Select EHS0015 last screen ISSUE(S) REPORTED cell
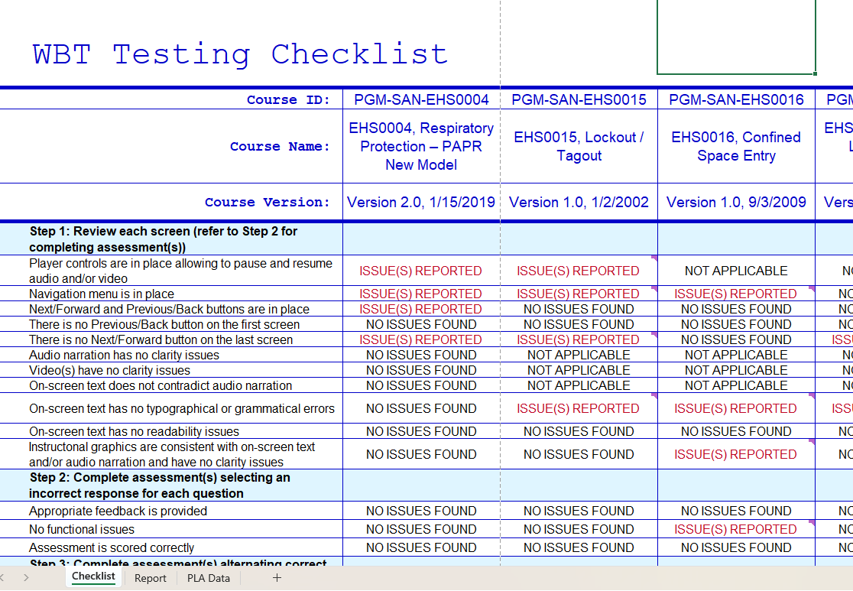Screen dimensions: 853x591 (579, 339)
